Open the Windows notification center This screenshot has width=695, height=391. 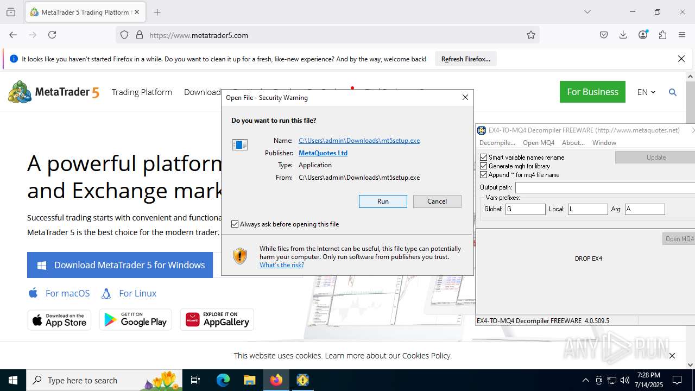point(677,380)
